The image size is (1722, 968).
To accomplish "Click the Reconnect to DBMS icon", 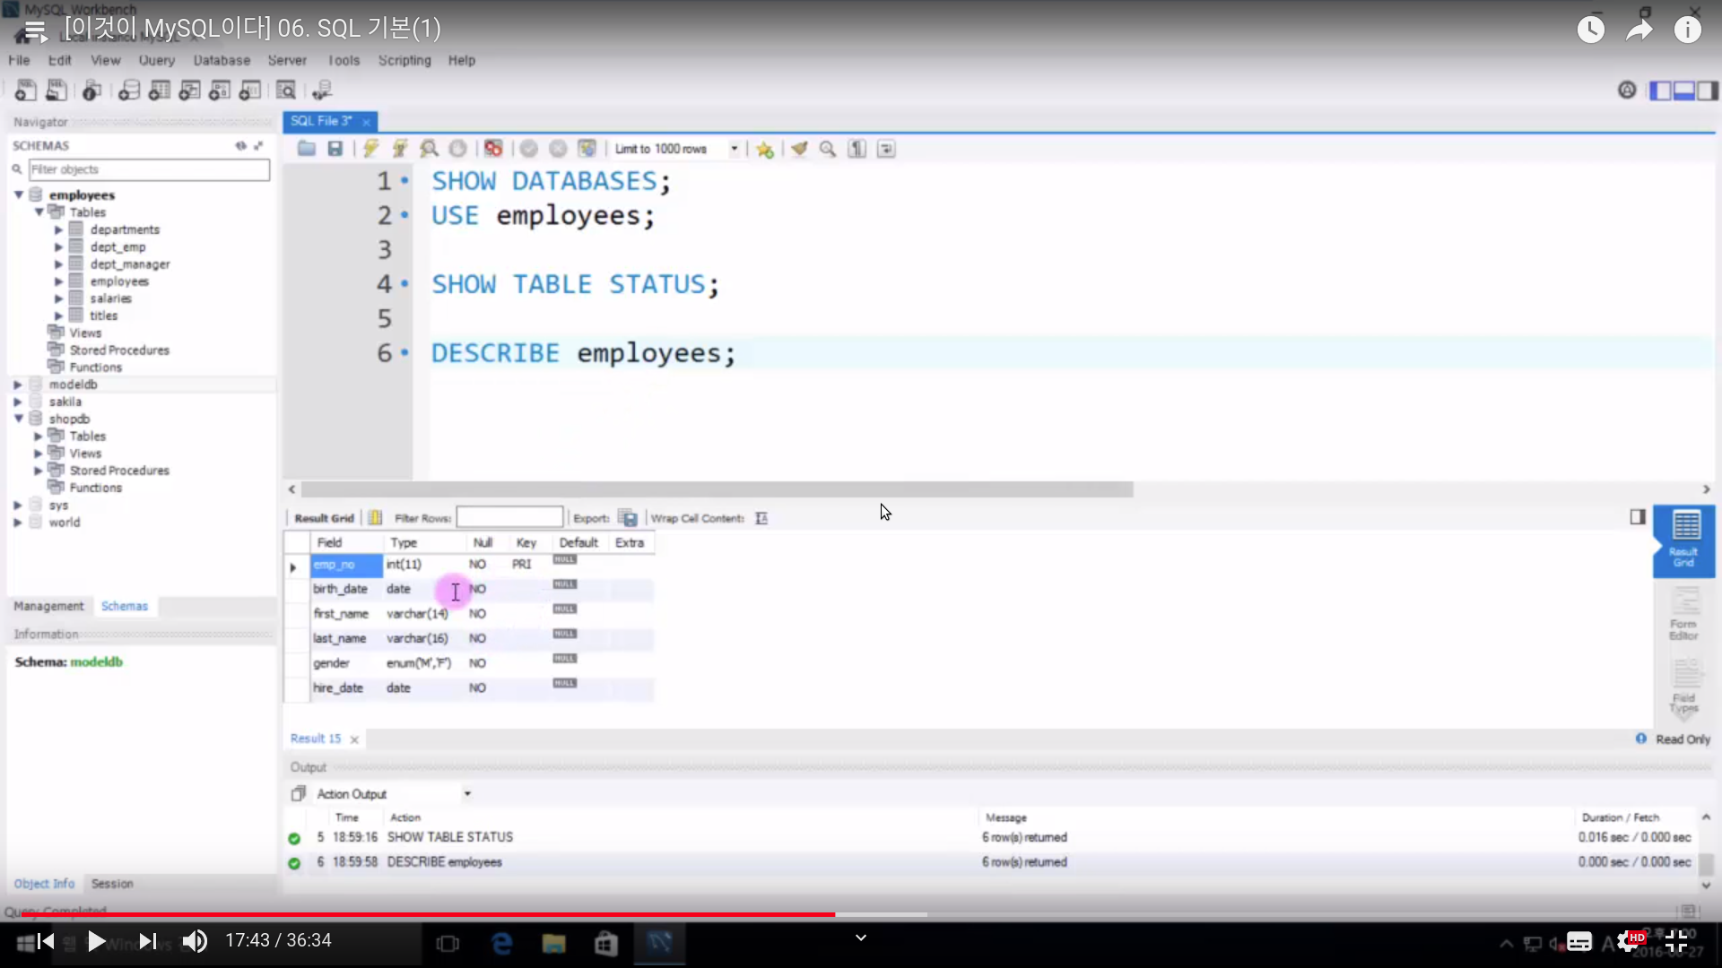I will (322, 91).
